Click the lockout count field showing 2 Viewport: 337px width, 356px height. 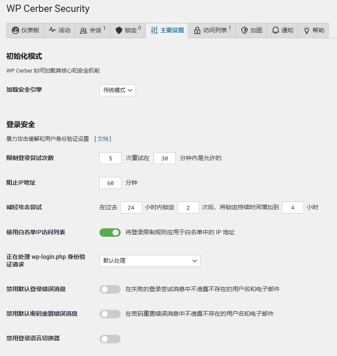188,207
